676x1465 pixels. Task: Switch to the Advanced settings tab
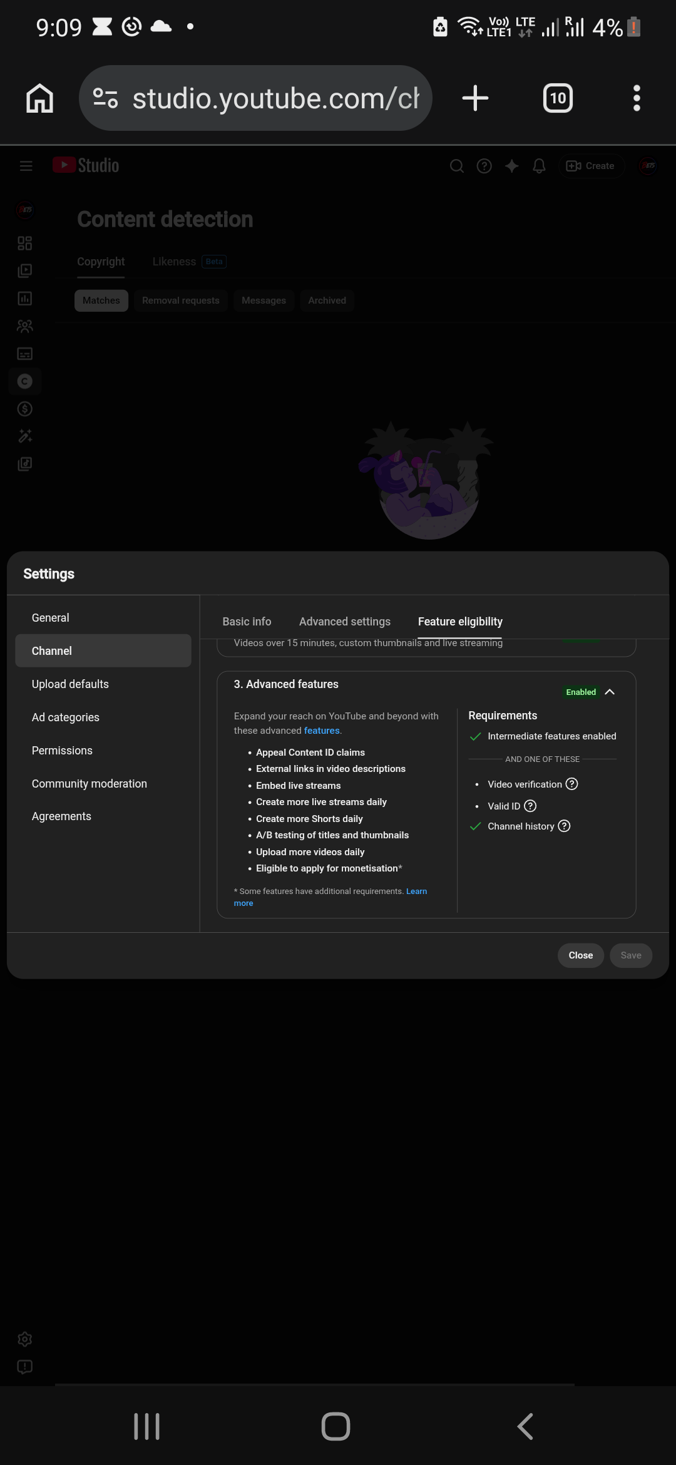[345, 622]
